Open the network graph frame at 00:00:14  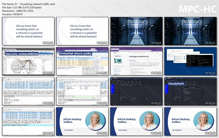28,61
